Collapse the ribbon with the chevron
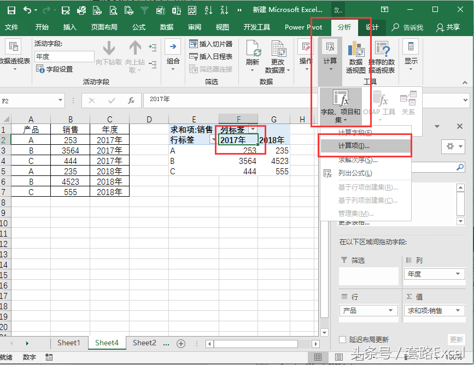Image resolution: width=474 pixels, height=365 pixels. (465, 83)
